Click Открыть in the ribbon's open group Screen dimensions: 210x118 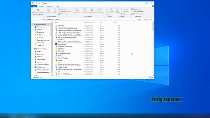point(124,9)
